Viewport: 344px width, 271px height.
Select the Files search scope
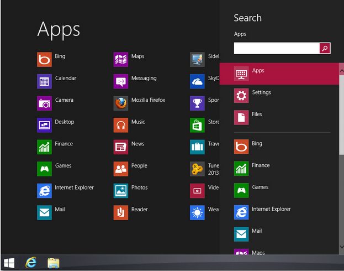pos(279,117)
